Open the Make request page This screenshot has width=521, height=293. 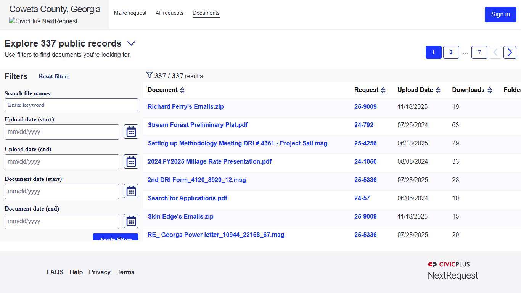coord(130,13)
